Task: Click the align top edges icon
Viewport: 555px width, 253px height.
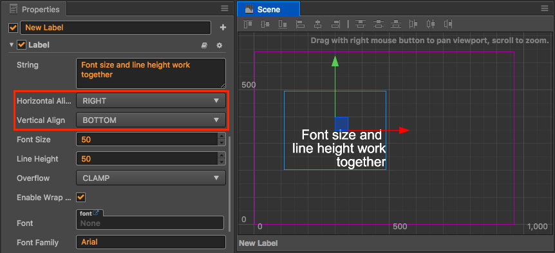Action: [248, 24]
